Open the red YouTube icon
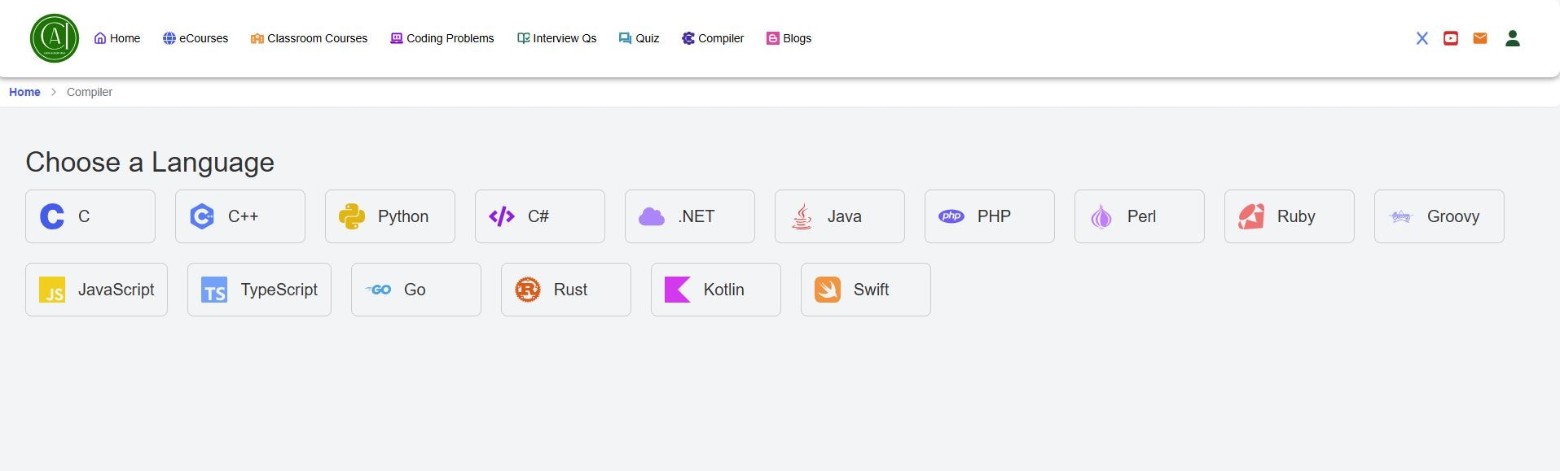The width and height of the screenshot is (1560, 471). pyautogui.click(x=1451, y=38)
